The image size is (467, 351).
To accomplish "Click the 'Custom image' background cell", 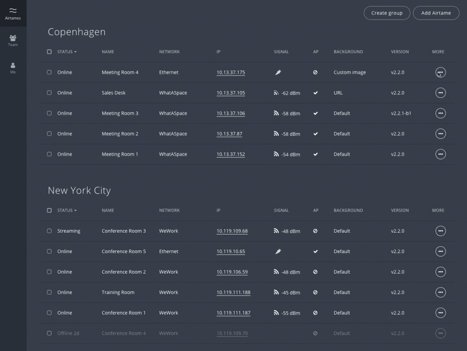I will [x=350, y=72].
